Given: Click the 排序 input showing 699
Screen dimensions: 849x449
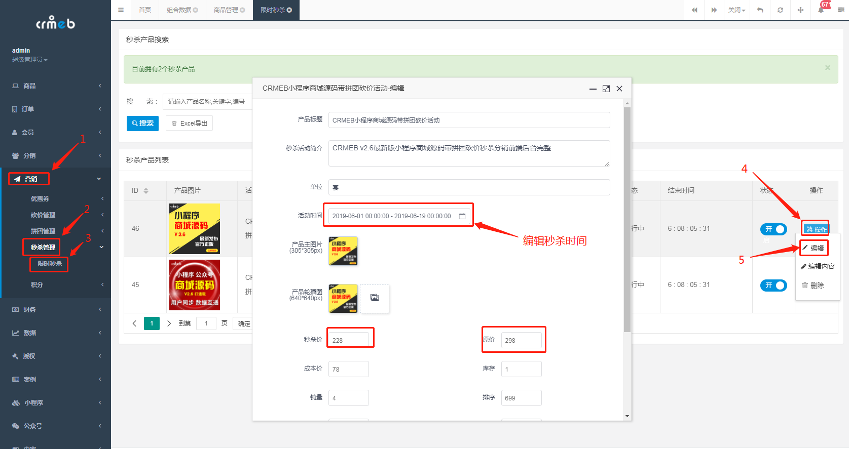Looking at the screenshot, I should click(521, 398).
